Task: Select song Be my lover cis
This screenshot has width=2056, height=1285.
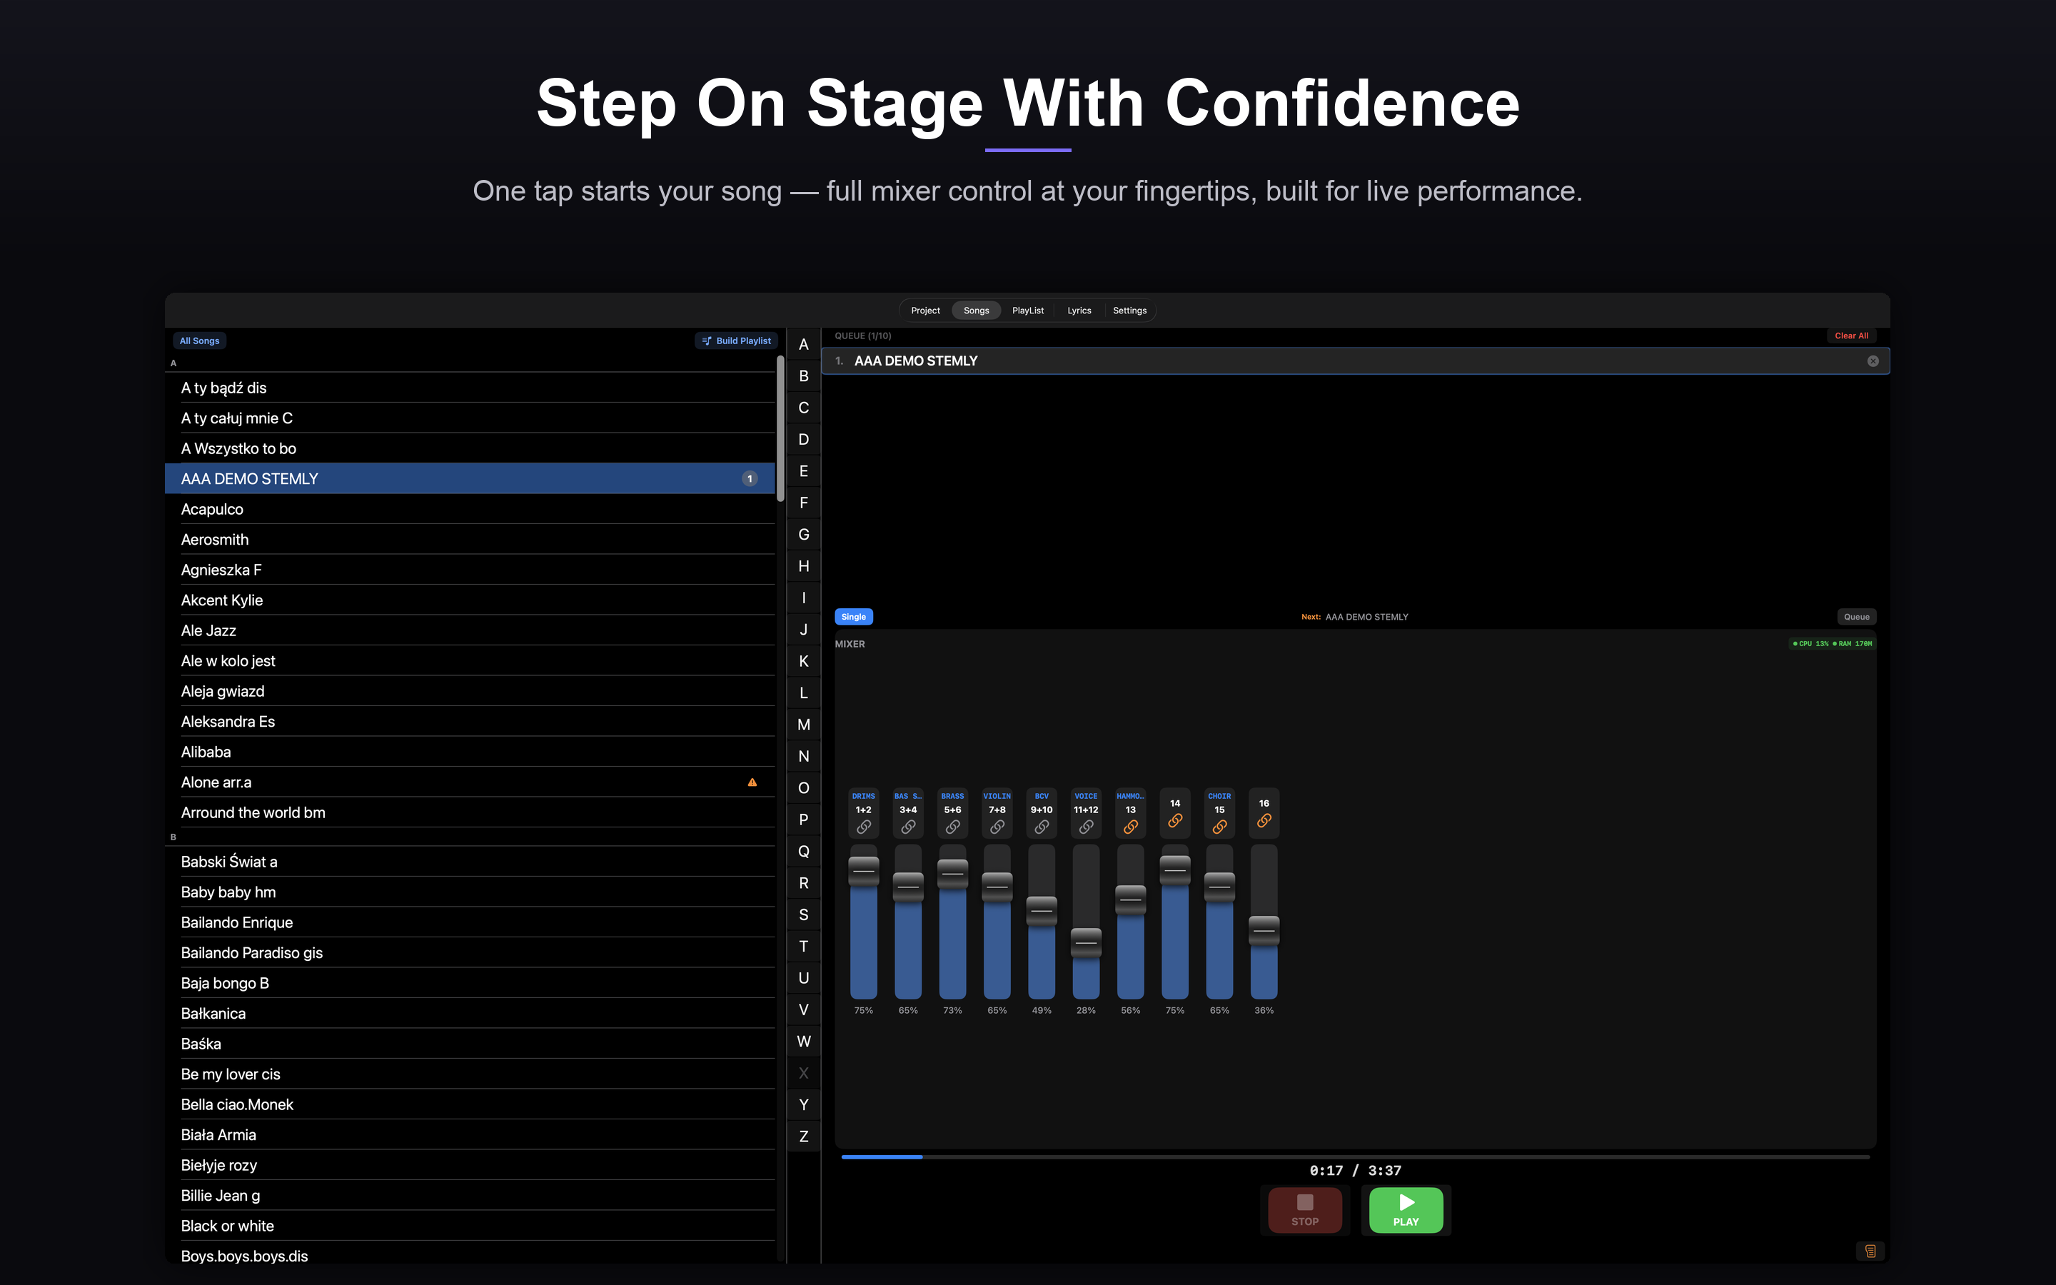Action: 470,1074
